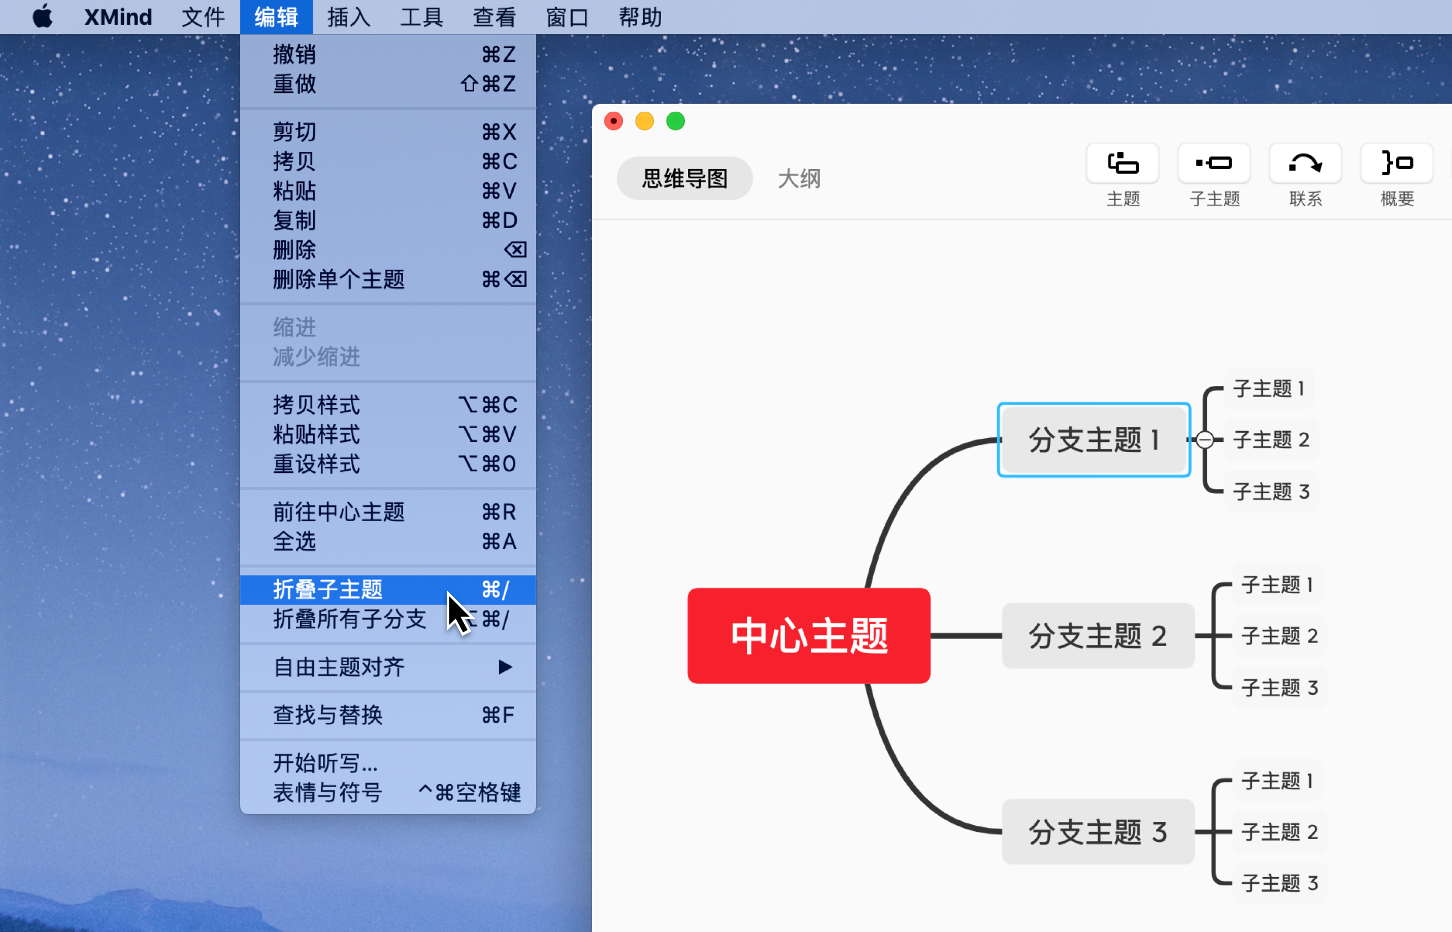Select the 复制 (⌘D) menu entry
Image resolution: width=1452 pixels, height=932 pixels.
(x=388, y=220)
